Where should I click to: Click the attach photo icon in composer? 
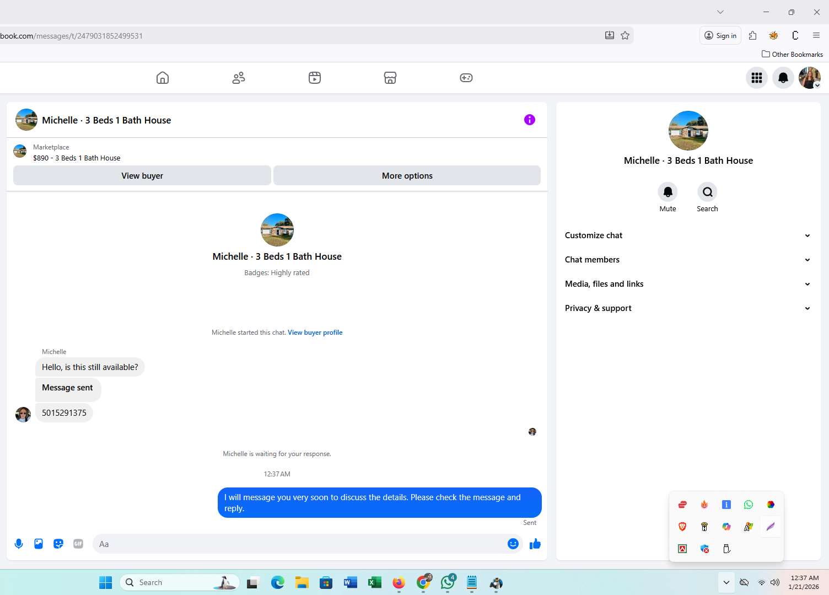pos(39,544)
